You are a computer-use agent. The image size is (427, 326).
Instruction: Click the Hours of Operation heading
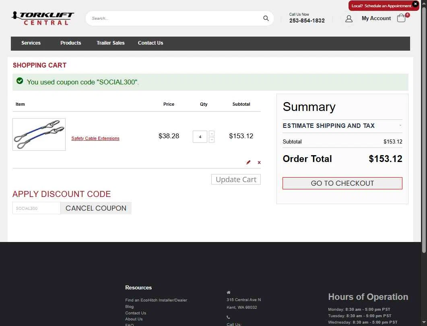coord(368,297)
